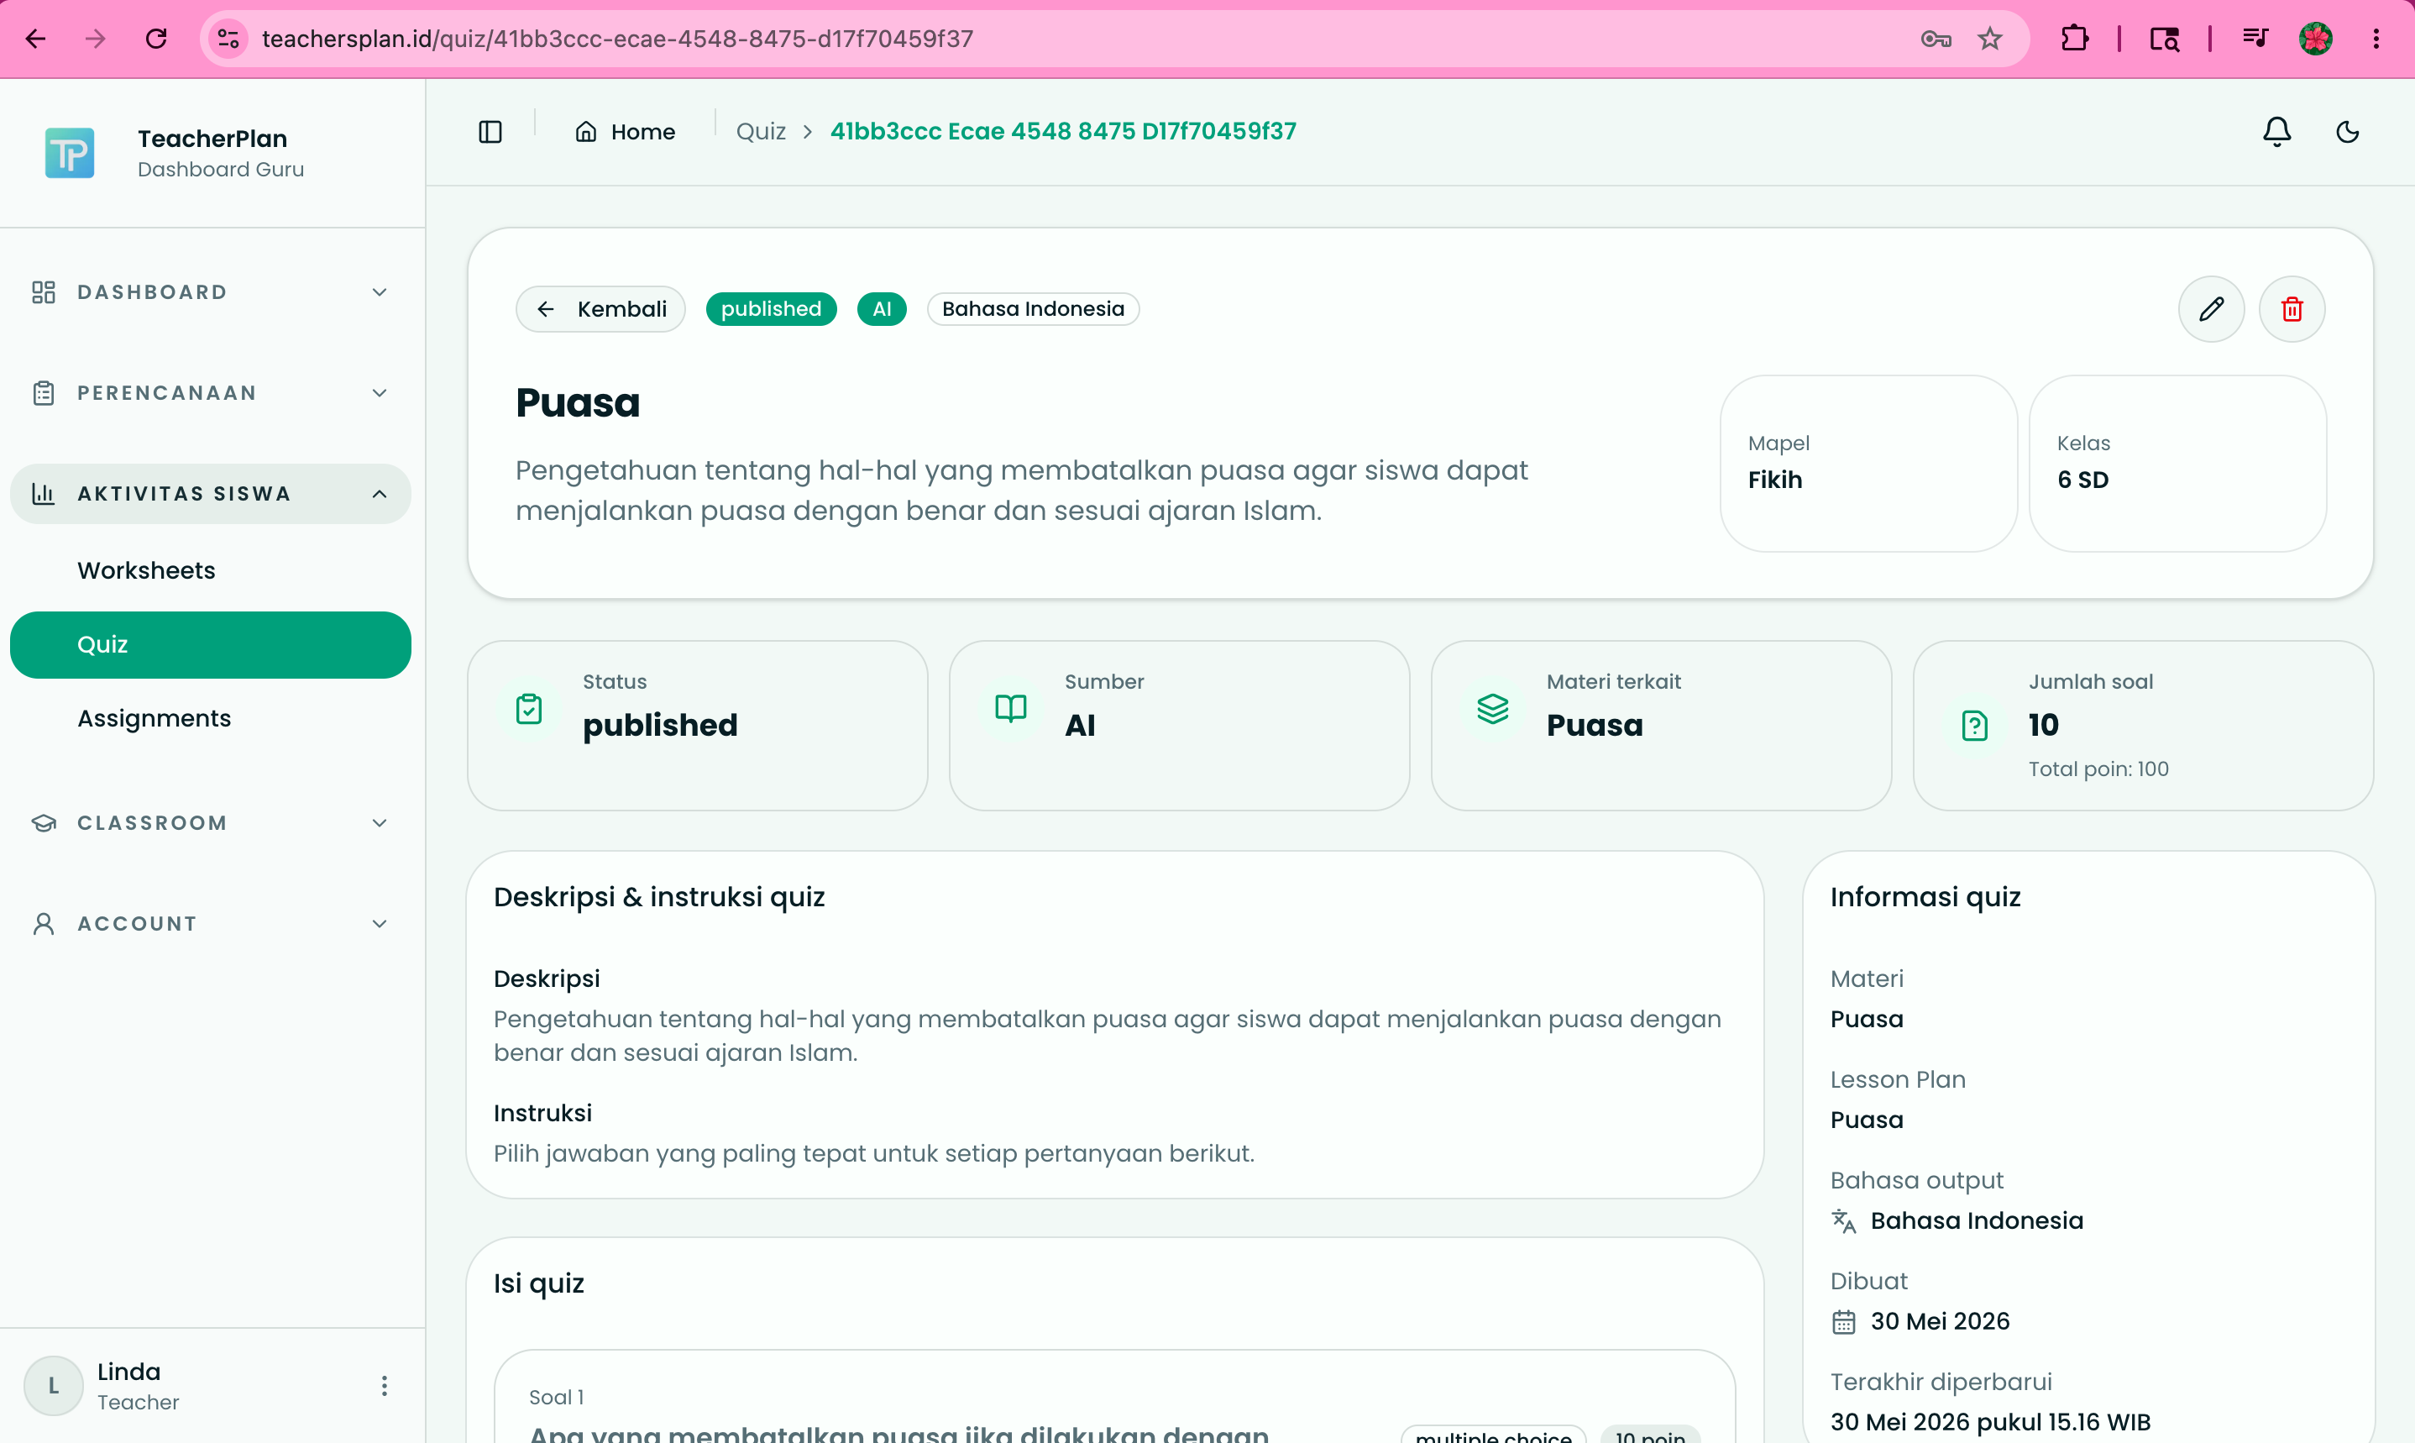Go to Home breadcrumb link
The image size is (2415, 1443).
625,131
